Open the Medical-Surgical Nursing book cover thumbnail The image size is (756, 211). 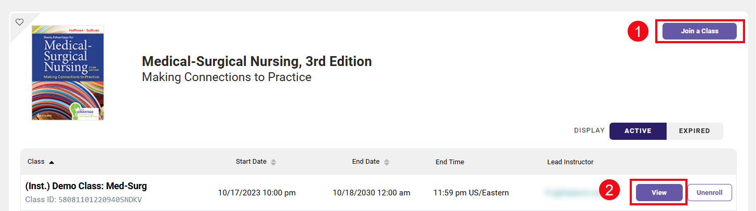pos(68,73)
